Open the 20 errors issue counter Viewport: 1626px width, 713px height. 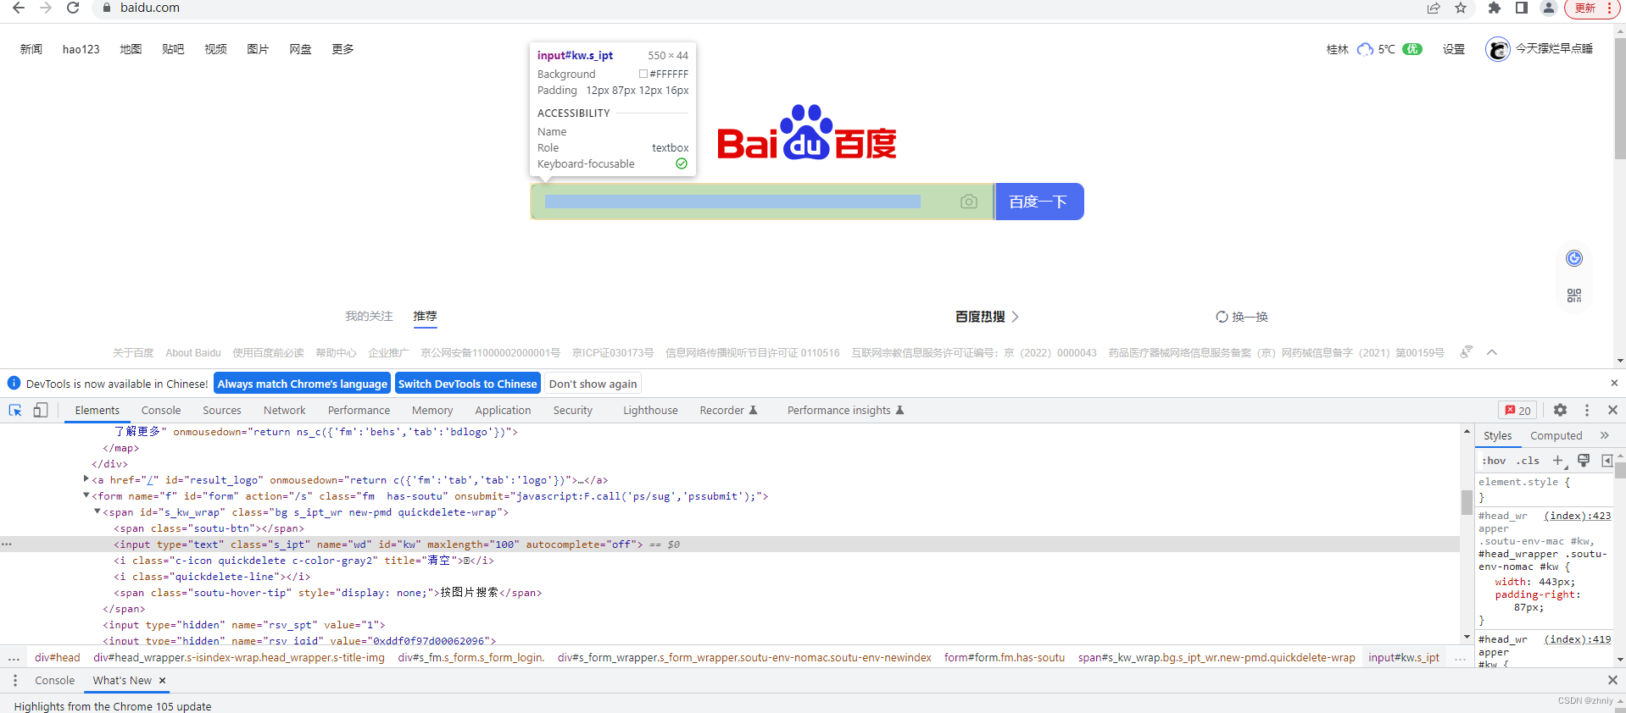pyautogui.click(x=1517, y=411)
